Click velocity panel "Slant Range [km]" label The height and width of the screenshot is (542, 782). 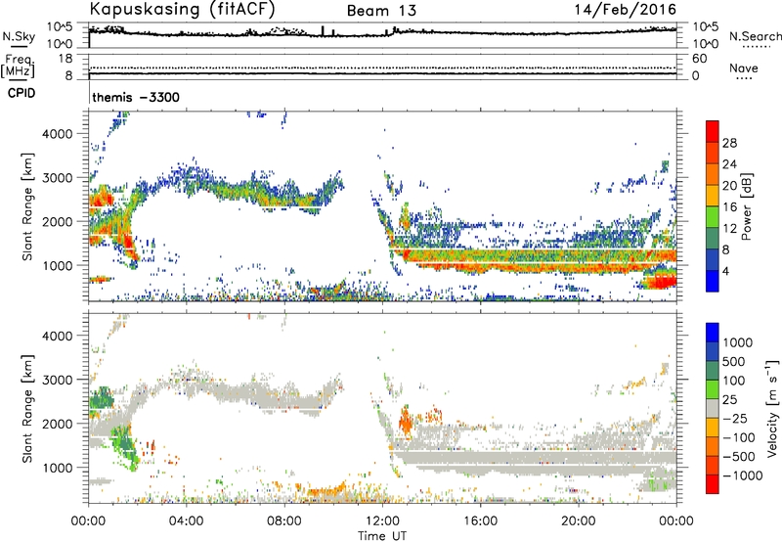(27, 409)
